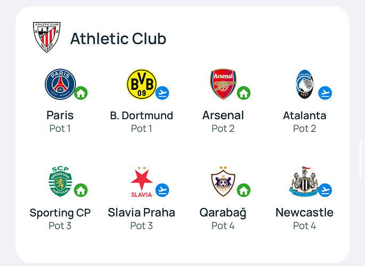
Task: Select the Atalanta club logo
Action: tap(304, 84)
